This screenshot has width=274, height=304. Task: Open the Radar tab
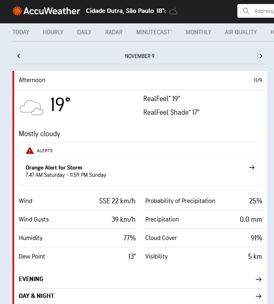pyautogui.click(x=114, y=32)
